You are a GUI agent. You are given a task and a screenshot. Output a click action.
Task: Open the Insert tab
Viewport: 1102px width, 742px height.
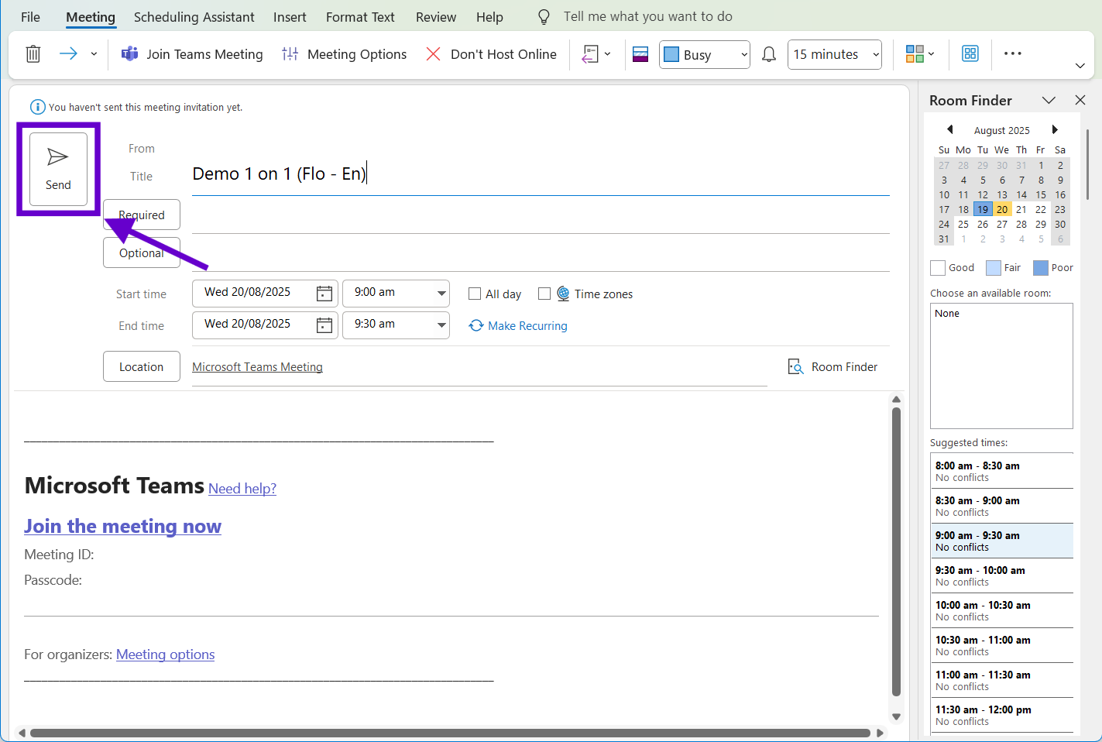[290, 17]
